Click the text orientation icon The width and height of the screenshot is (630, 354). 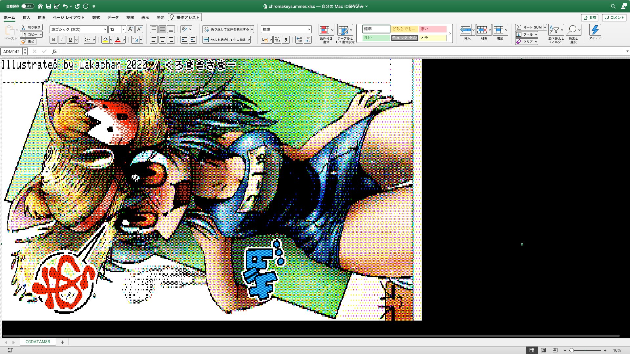[x=184, y=29]
